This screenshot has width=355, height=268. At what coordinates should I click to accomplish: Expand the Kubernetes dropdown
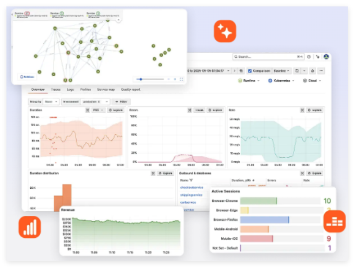[281, 81]
